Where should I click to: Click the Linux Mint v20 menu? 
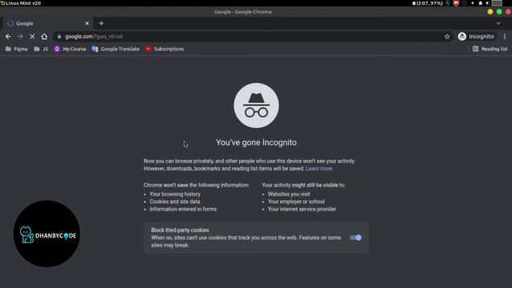pos(21,3)
